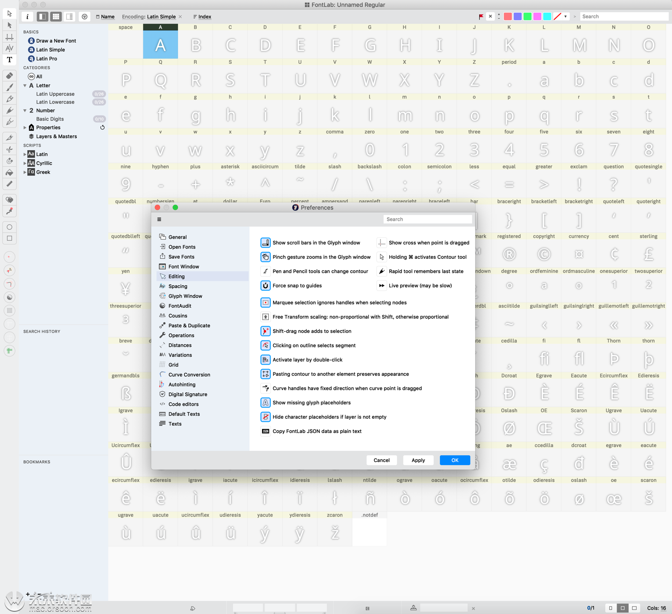Click the Properties refresh icon in sidebar

click(x=102, y=127)
